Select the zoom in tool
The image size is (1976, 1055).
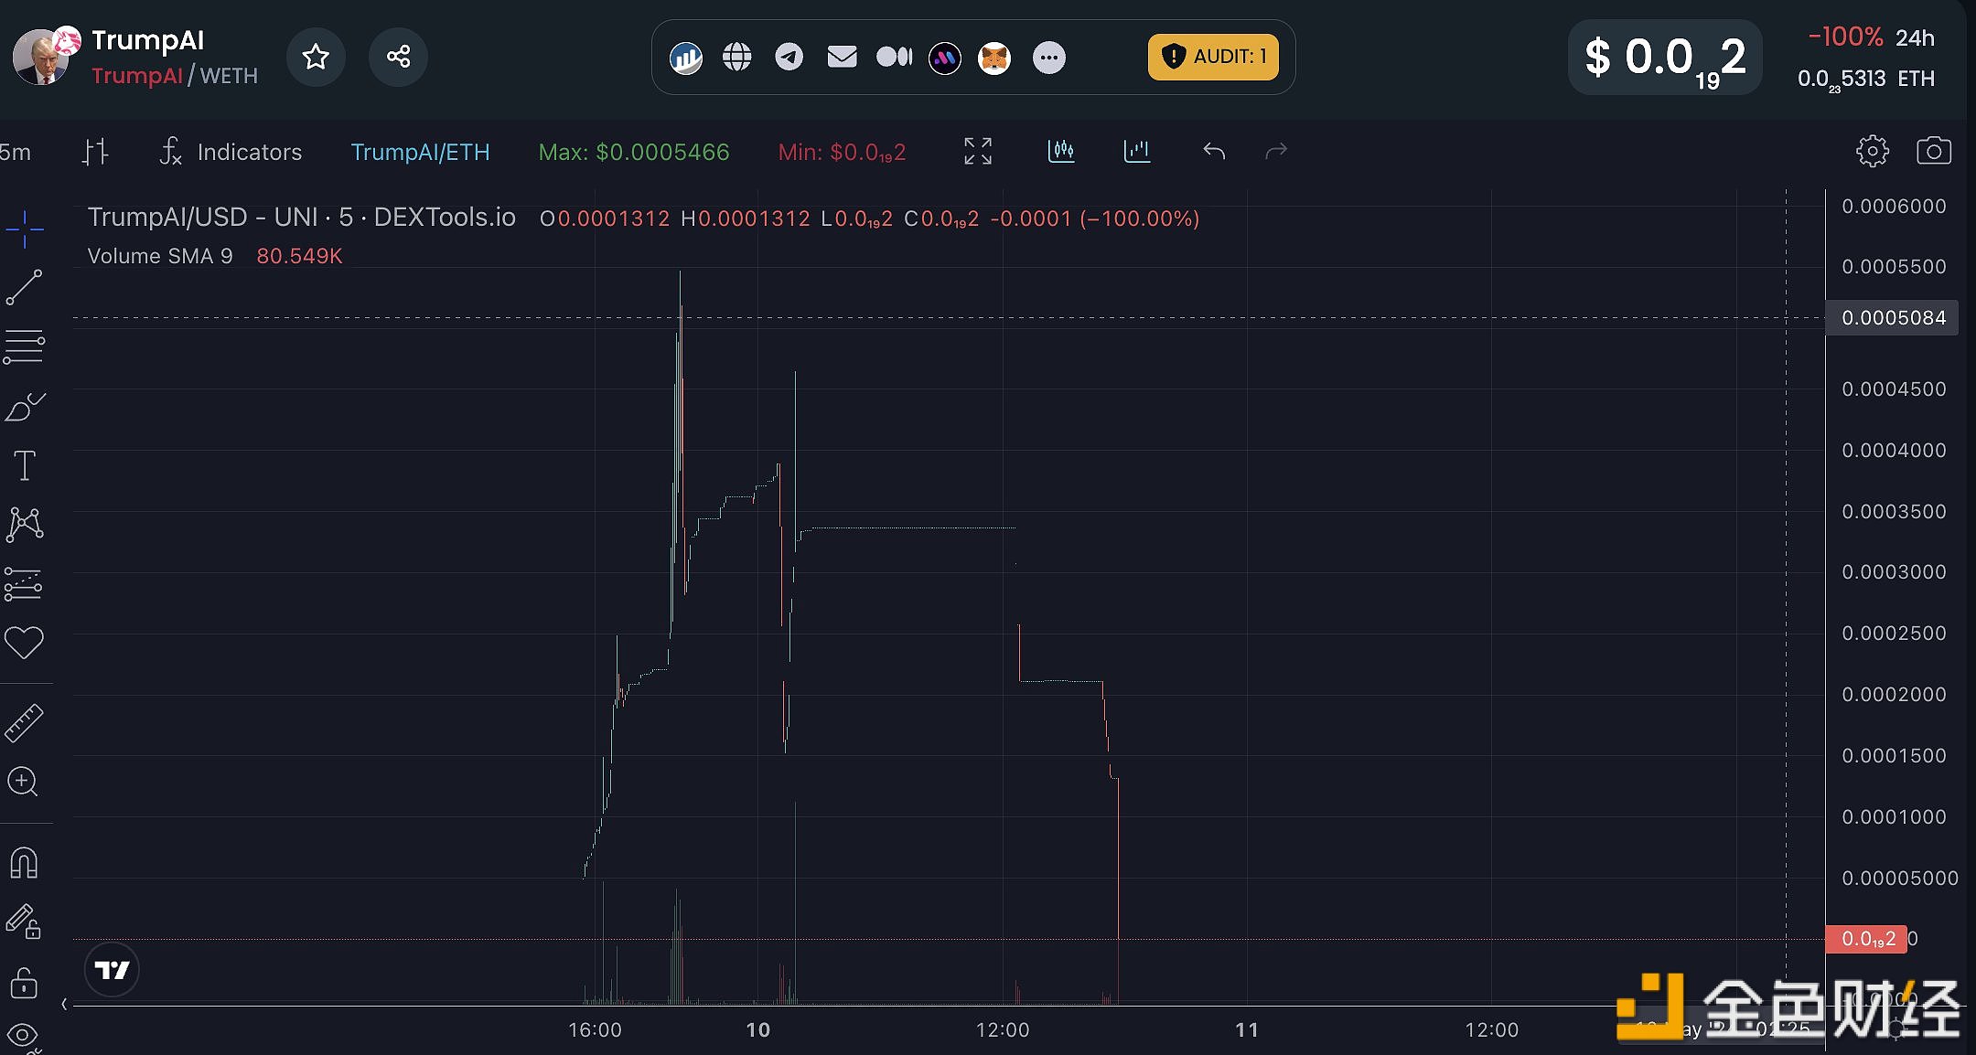(x=23, y=782)
